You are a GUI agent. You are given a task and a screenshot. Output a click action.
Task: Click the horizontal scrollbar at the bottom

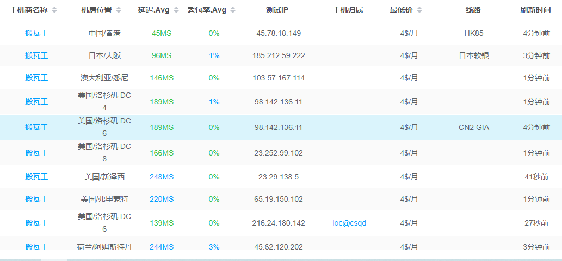(x=53, y=259)
